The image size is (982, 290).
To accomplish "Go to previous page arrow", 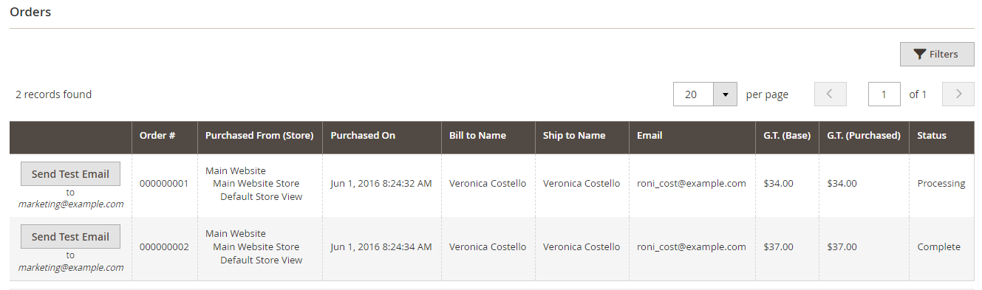I will pyautogui.click(x=830, y=94).
